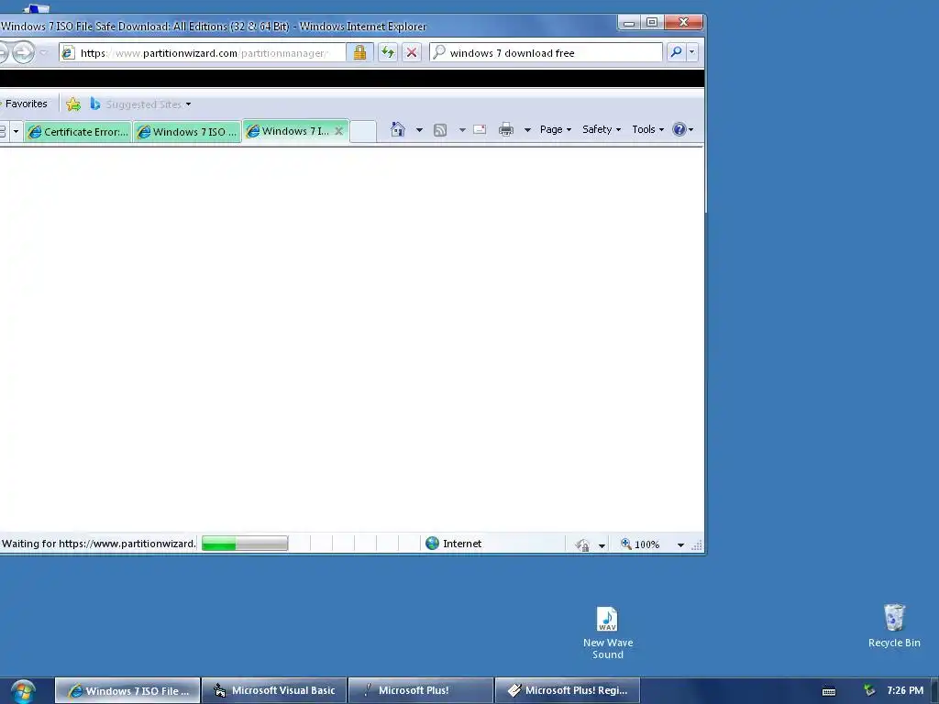Open the tab list dropdown arrow
This screenshot has height=704, width=939.
[16, 131]
